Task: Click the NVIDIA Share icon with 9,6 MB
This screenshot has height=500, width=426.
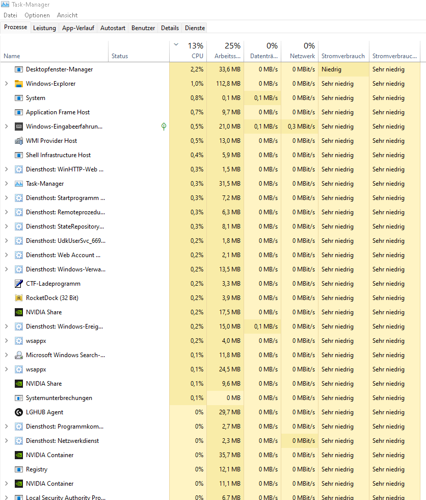Action: click(19, 384)
